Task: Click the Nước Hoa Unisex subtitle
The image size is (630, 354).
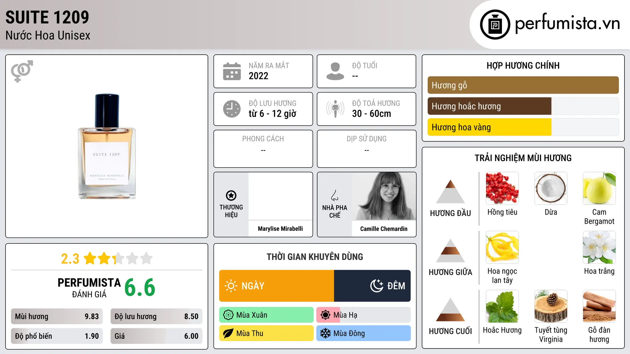Action: point(48,36)
